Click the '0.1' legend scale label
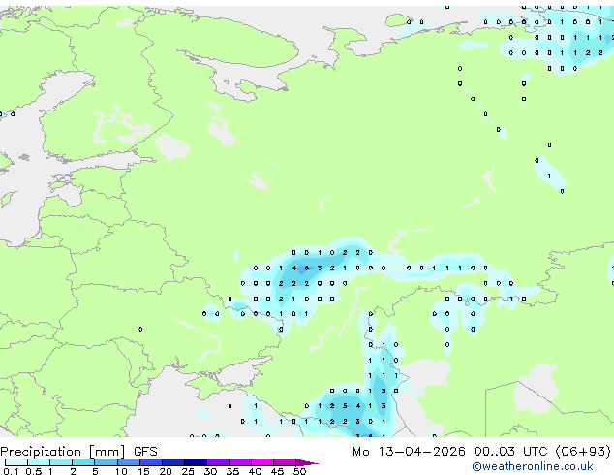Screen dimensions: 614x475 [11, 471]
